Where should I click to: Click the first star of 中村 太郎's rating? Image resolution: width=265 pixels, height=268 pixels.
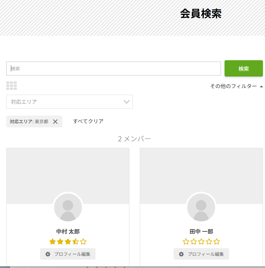[x=53, y=242]
